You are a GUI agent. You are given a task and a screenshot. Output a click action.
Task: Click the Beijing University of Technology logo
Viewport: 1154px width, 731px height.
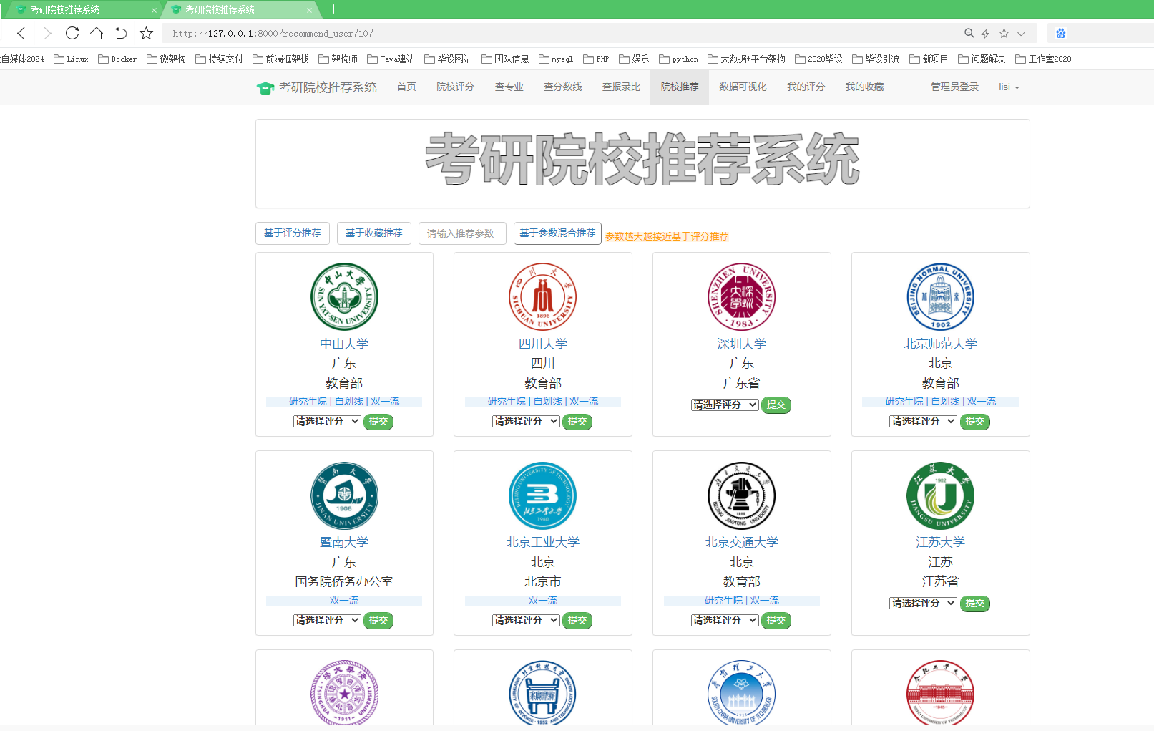click(x=543, y=495)
